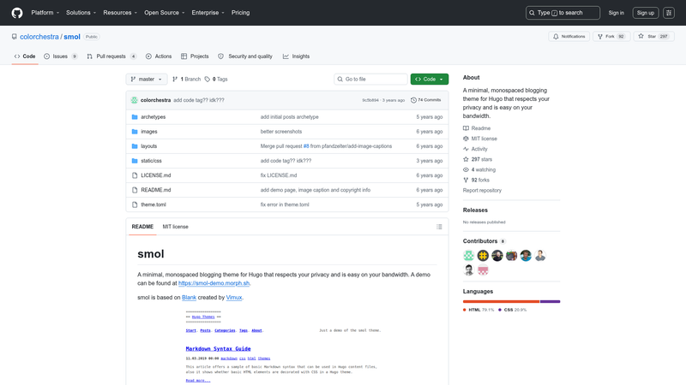Screen dimensions: 686x385
Task: View the 1 Branch link
Action: click(187, 79)
